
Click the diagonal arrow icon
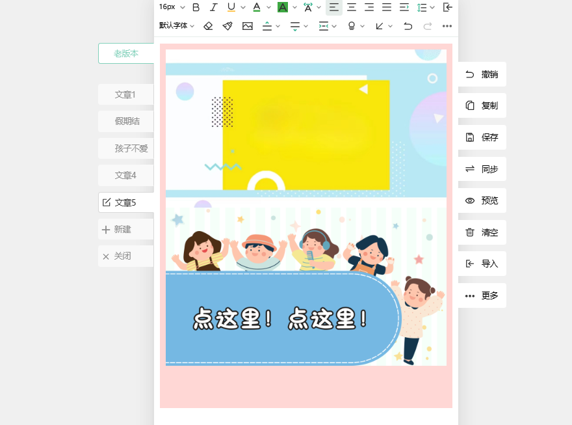click(380, 26)
